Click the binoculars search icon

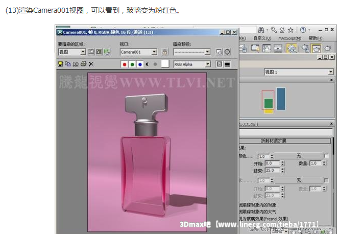pos(261,30)
